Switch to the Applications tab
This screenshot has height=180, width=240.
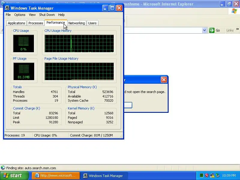(x=16, y=23)
